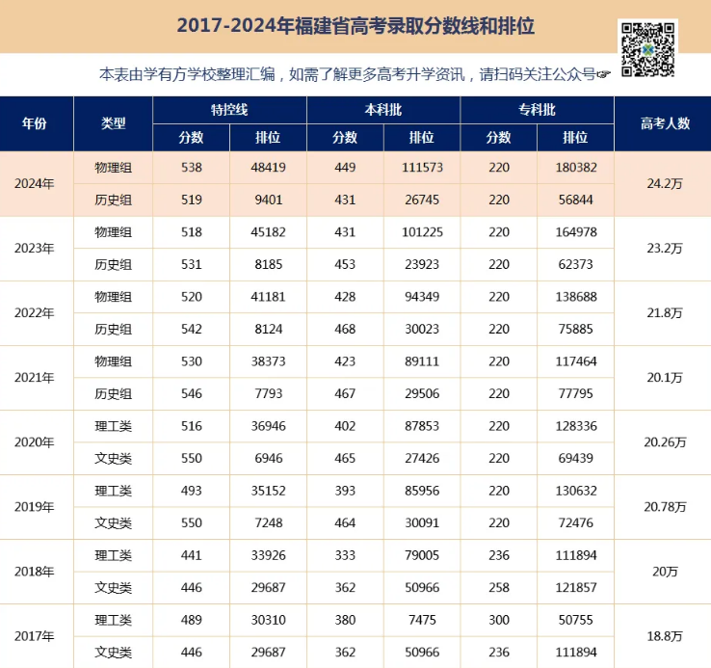Click the 27426 rank cell
Viewport: 711px width, 668px height.
422,458
